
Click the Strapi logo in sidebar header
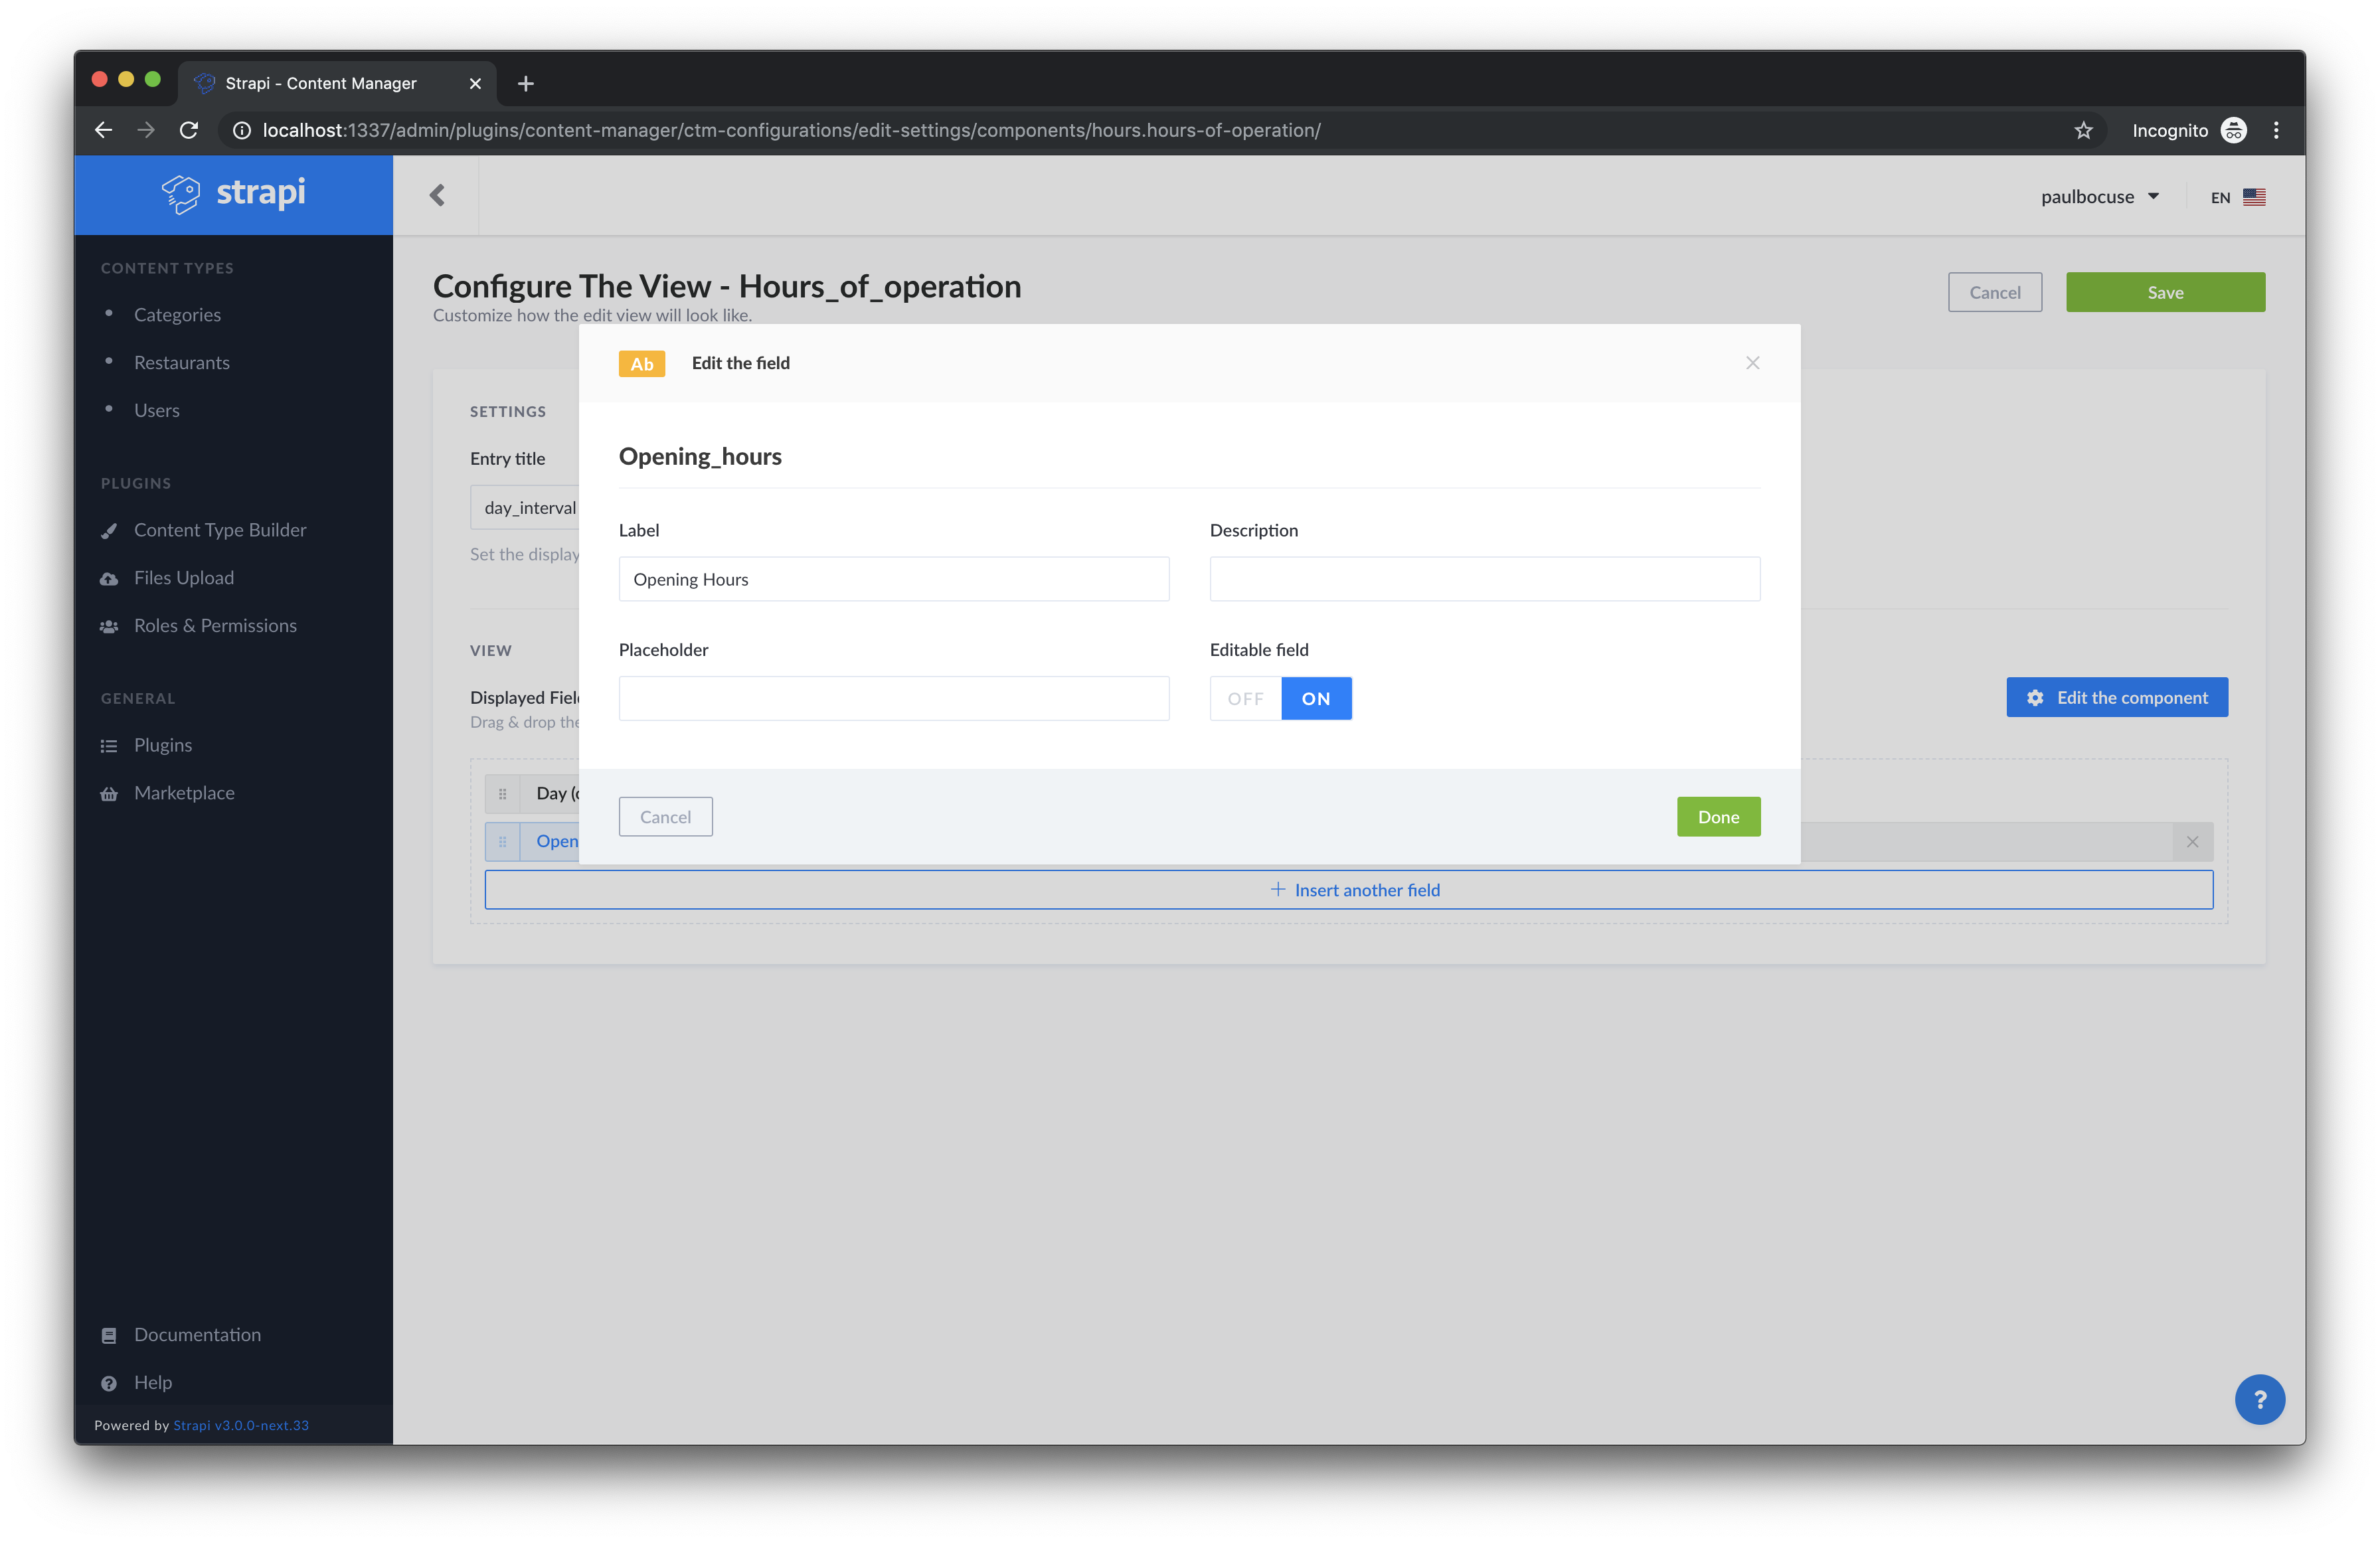[233, 193]
